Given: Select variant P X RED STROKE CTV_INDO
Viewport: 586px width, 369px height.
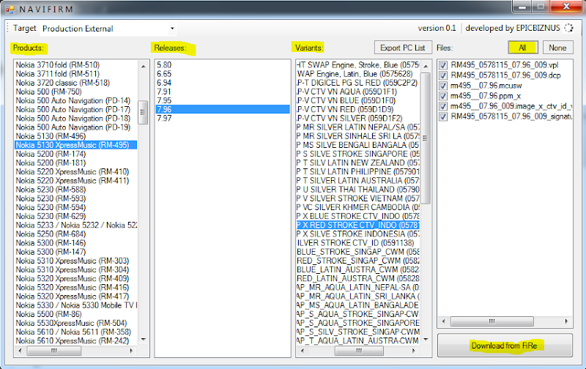Looking at the screenshot, I should point(358,225).
